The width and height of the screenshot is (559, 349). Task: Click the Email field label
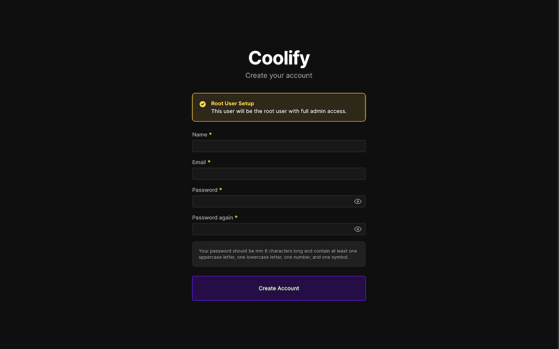point(199,162)
